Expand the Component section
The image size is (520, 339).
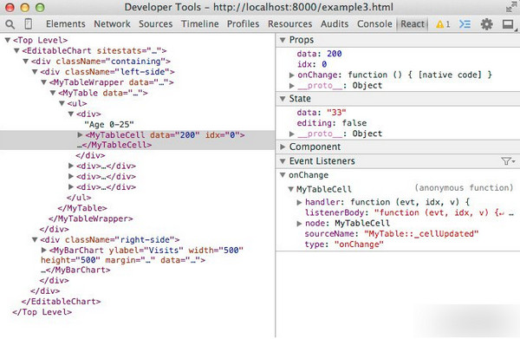pos(283,147)
